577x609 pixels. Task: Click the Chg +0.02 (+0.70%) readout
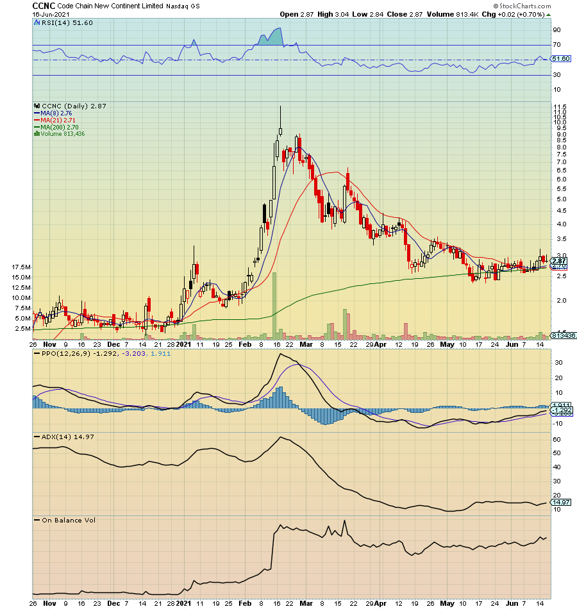514,14
